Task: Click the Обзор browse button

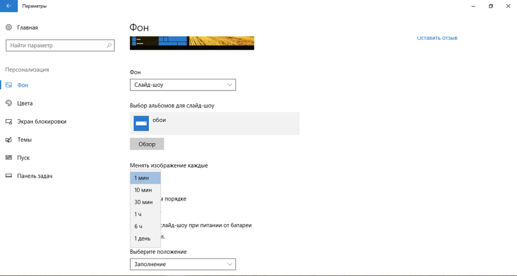Action: click(147, 144)
